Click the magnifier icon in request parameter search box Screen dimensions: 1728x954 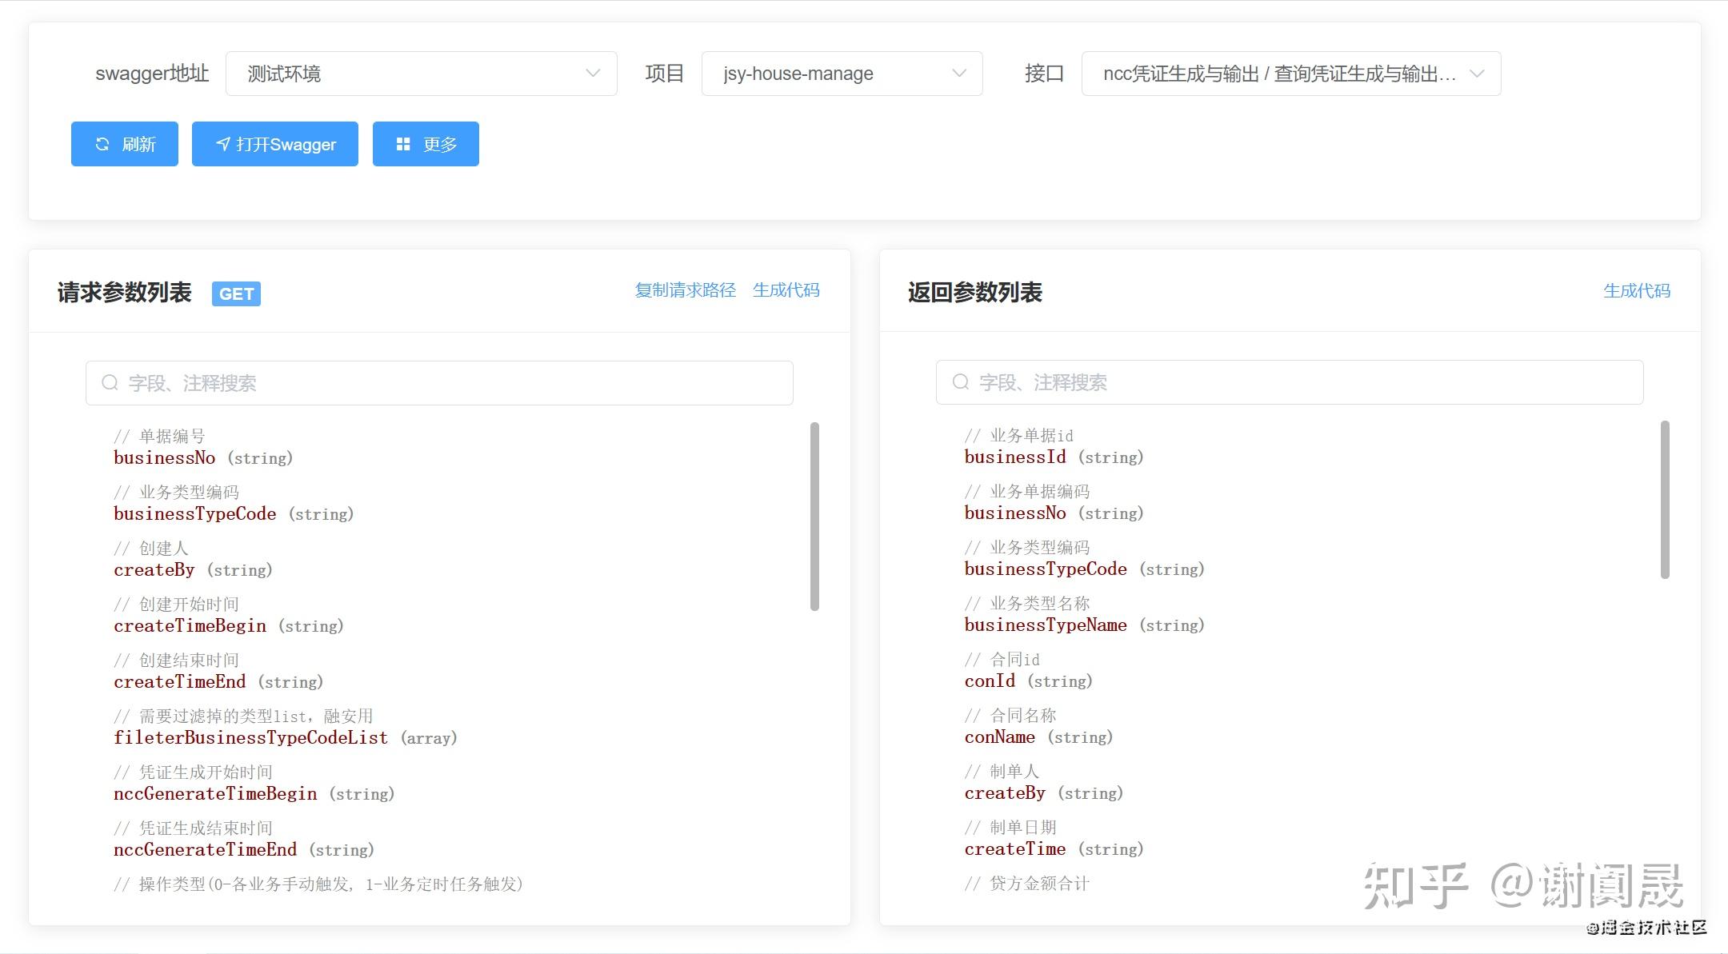click(x=110, y=382)
